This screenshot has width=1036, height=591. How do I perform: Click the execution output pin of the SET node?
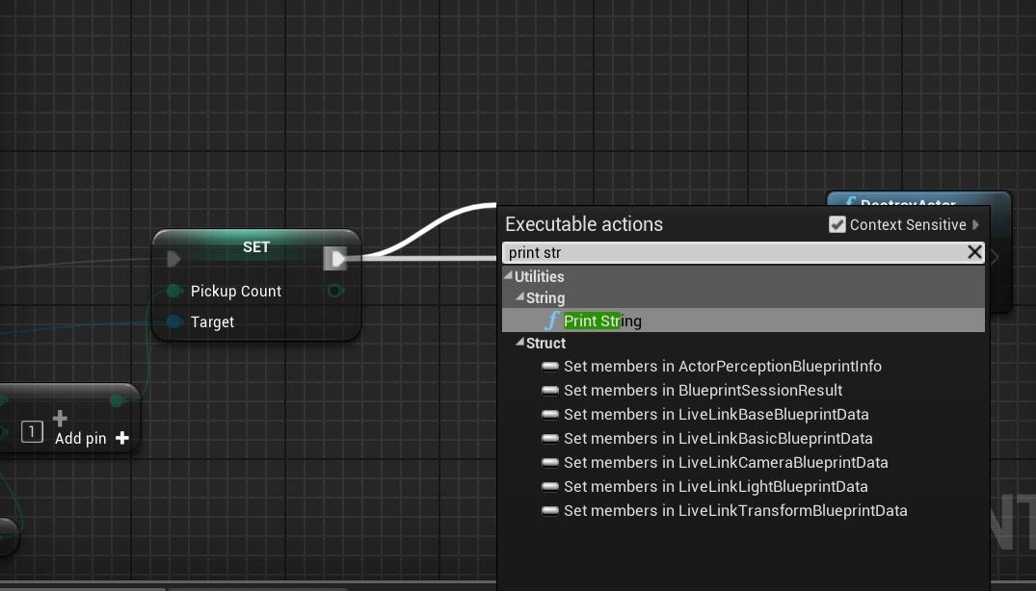pyautogui.click(x=336, y=258)
